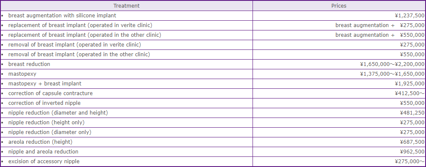Click mastopexy + breast implant entry
Screen dimensions: 426x167
point(45,84)
